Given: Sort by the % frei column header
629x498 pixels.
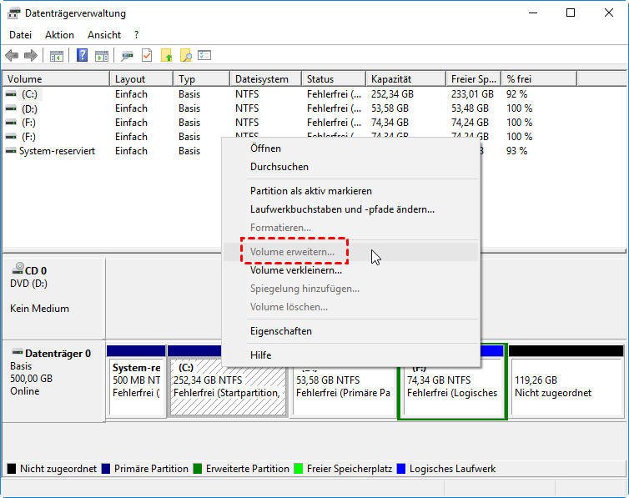Looking at the screenshot, I should (x=539, y=79).
